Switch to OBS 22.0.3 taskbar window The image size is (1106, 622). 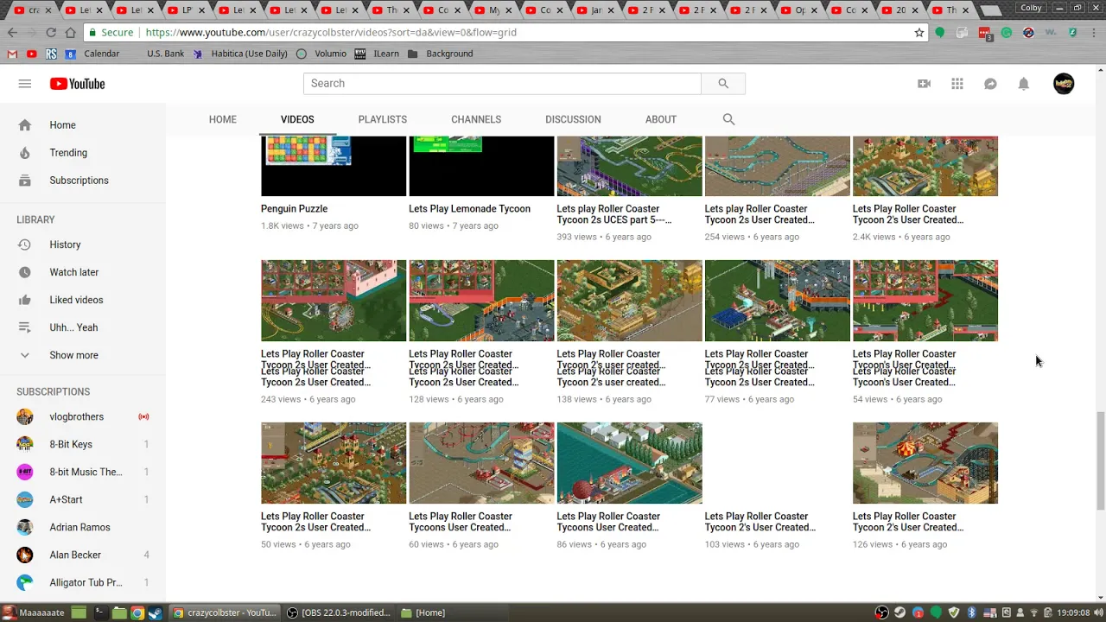point(338,612)
